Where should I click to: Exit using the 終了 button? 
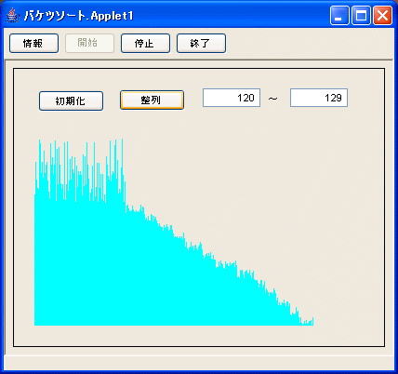click(x=201, y=44)
